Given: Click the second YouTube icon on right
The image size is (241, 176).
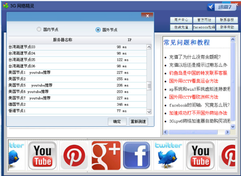Looking at the screenshot, I should 200,155.
